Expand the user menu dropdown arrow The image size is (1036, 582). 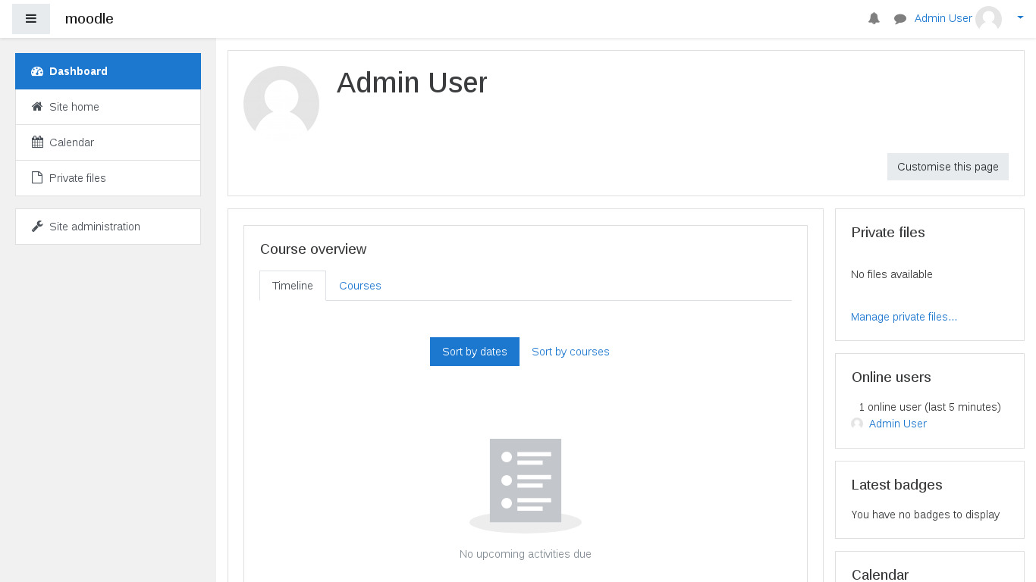click(x=1020, y=18)
